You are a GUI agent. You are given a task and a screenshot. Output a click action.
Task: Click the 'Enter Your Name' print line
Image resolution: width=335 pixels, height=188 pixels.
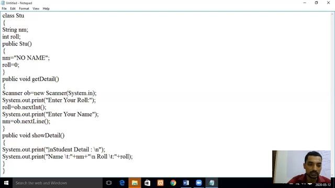pos(50,114)
